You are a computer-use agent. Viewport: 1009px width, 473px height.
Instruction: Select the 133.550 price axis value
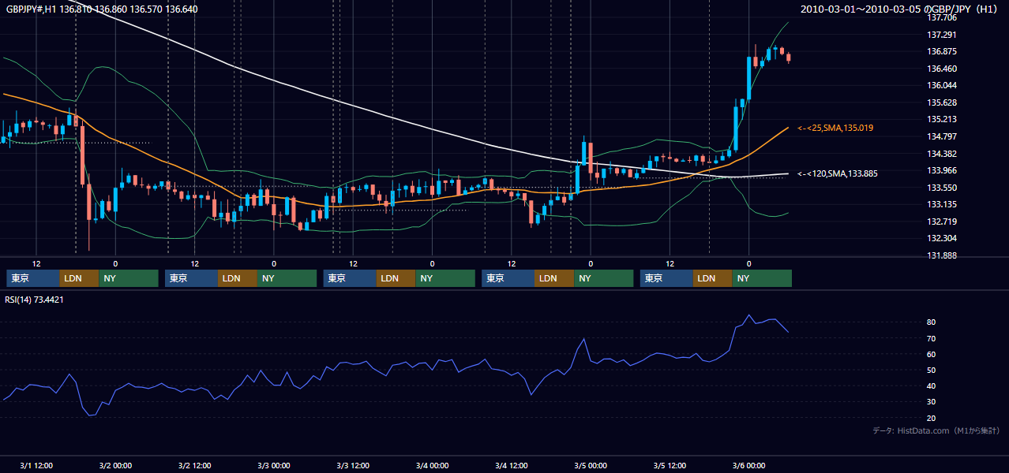[942, 188]
